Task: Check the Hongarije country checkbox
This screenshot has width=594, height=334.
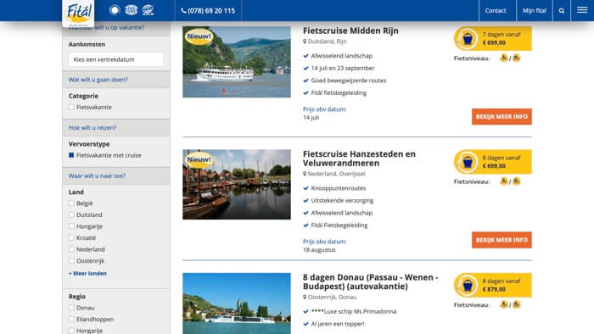Action: (x=71, y=226)
